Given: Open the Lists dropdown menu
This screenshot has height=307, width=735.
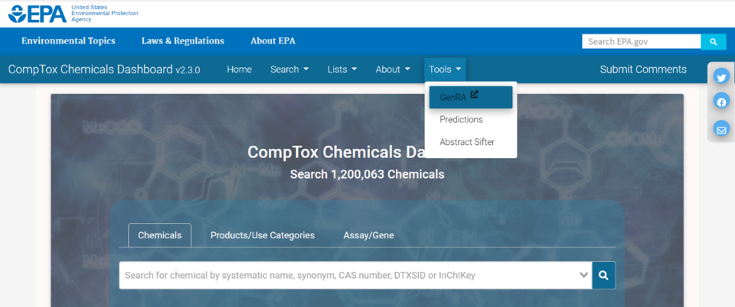Looking at the screenshot, I should pos(341,69).
